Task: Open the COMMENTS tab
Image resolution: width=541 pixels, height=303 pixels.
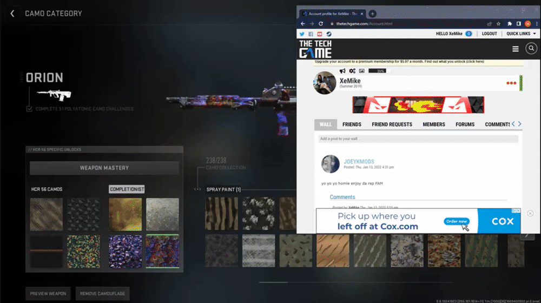Action: click(497, 124)
